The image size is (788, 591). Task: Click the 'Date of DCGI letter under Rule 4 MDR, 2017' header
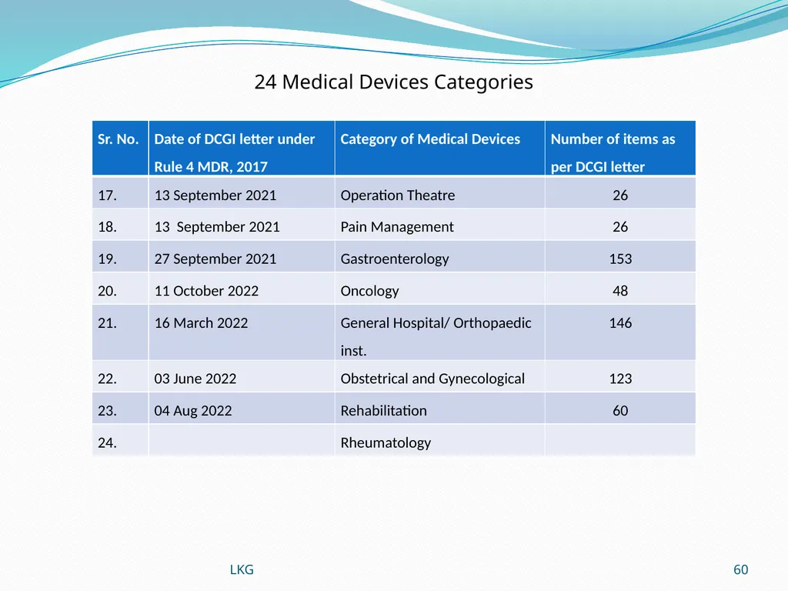point(242,148)
